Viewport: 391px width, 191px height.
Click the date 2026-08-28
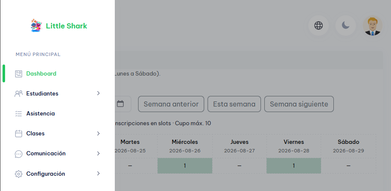click(x=294, y=151)
